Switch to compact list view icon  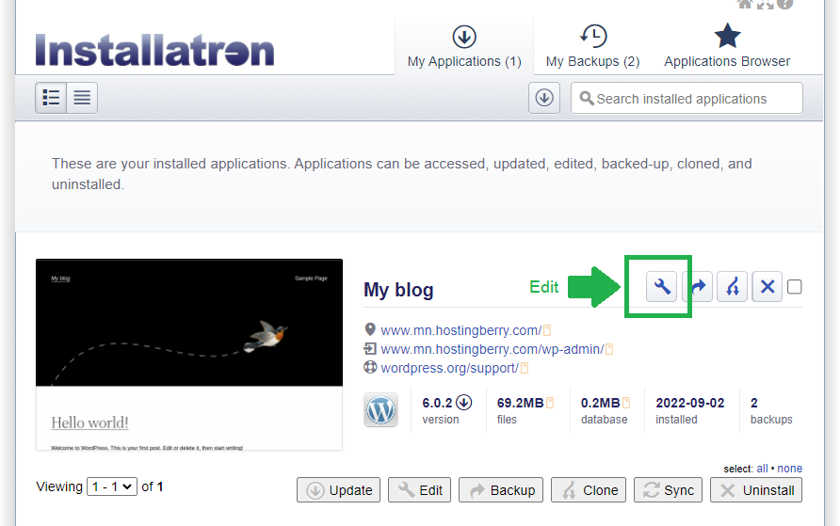(82, 98)
